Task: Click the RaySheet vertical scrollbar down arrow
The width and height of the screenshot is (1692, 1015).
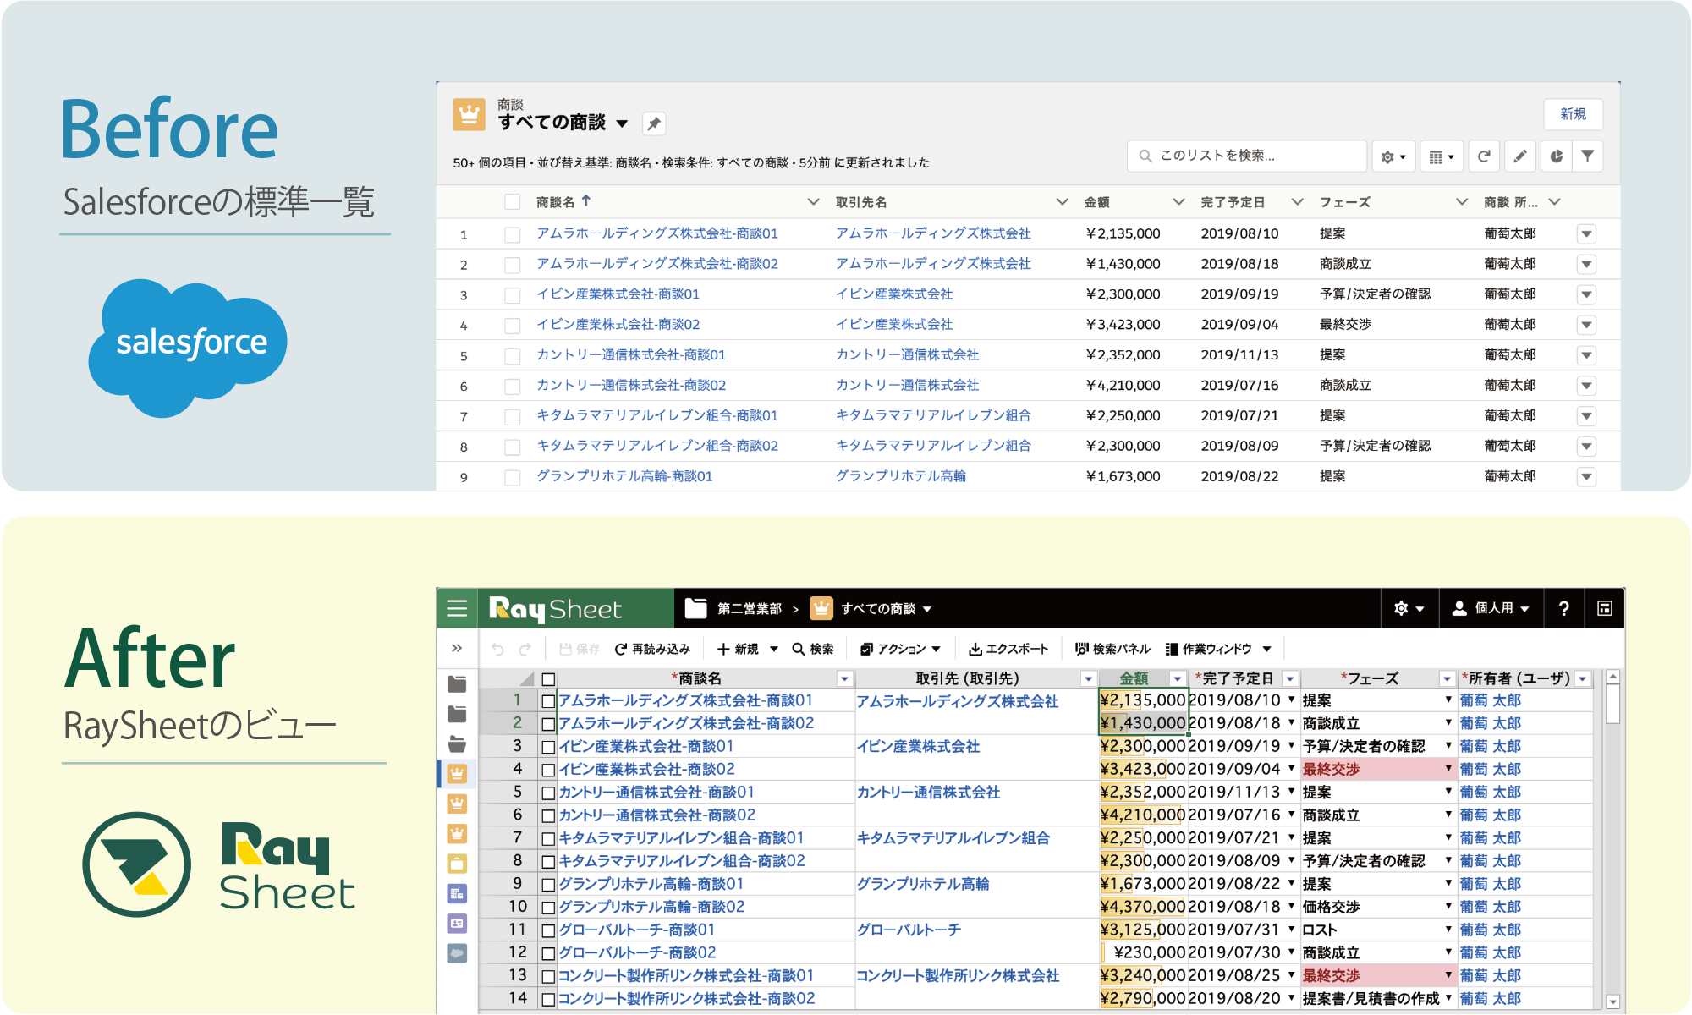Action: pos(1612,1001)
